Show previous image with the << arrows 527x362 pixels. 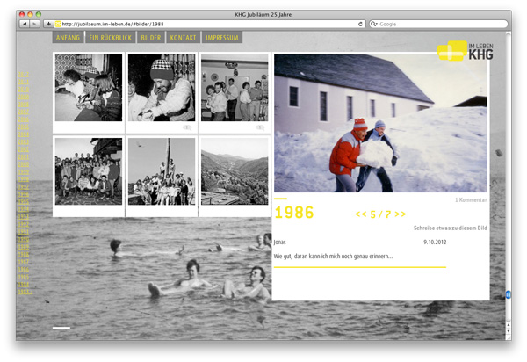[x=361, y=214]
